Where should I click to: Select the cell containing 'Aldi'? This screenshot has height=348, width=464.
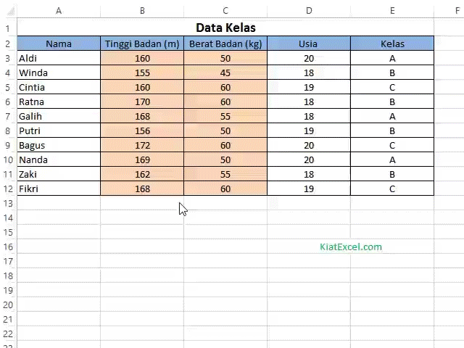(59, 58)
